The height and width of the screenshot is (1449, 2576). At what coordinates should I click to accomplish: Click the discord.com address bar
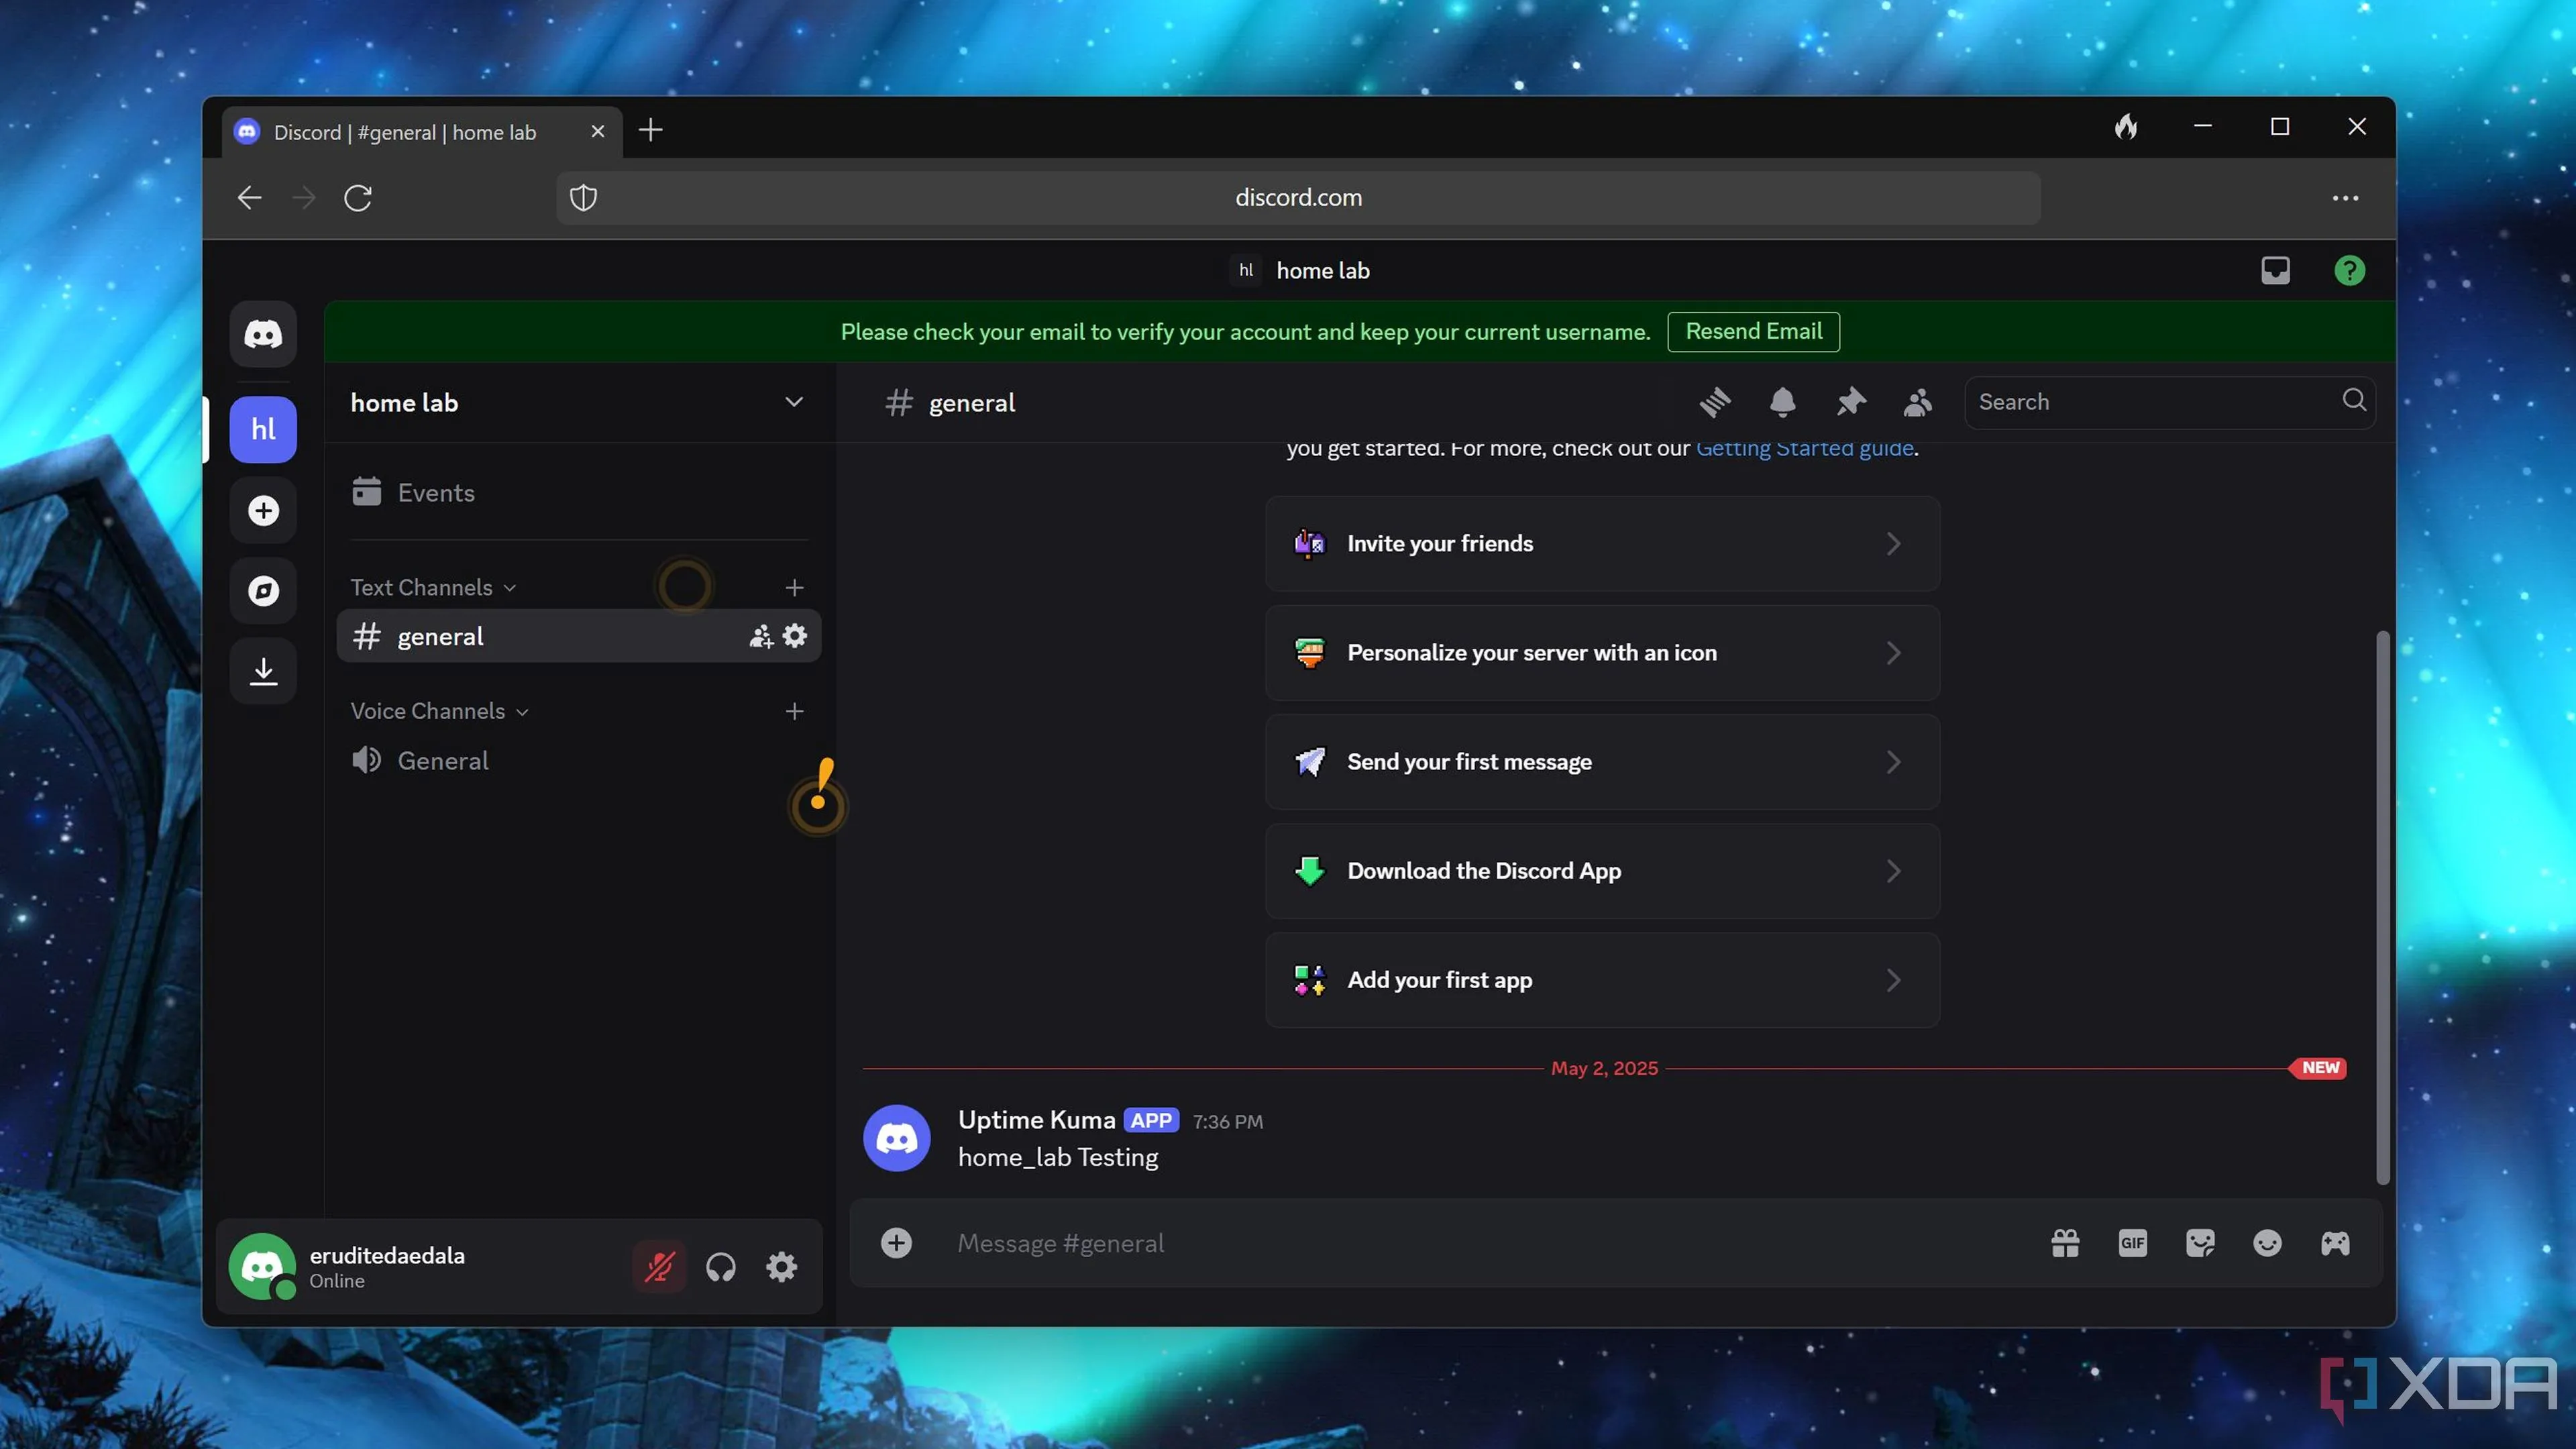[1298, 198]
